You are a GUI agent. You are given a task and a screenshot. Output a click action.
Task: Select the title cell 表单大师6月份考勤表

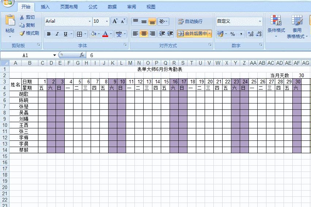160,69
